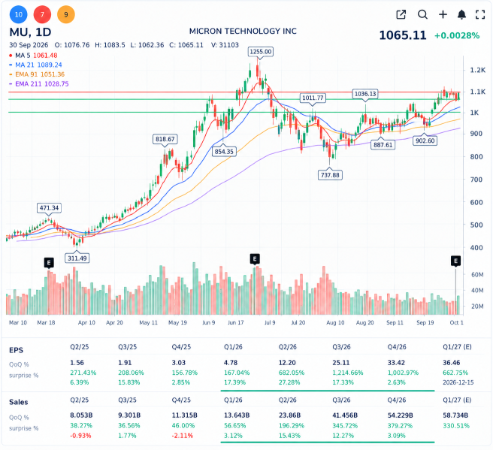Click the O: 1076.76 open value
The height and width of the screenshot is (450, 493).
tap(72, 45)
